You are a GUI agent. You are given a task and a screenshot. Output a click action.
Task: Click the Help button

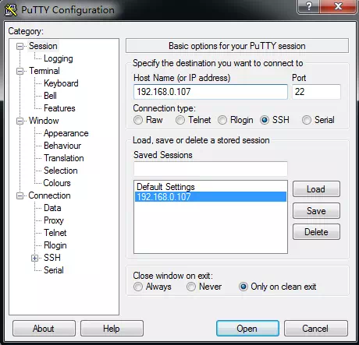coord(112,329)
